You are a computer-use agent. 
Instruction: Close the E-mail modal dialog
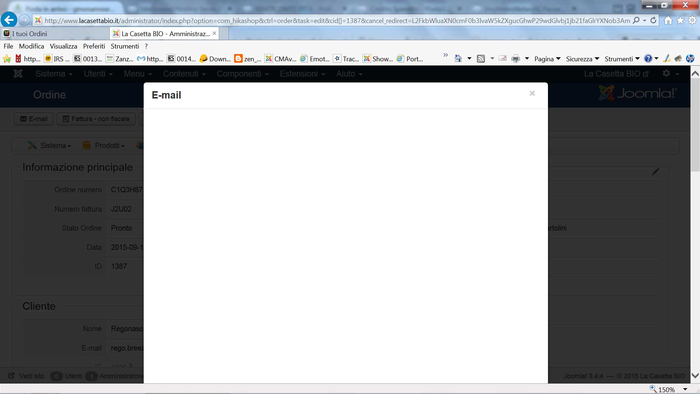[532, 93]
